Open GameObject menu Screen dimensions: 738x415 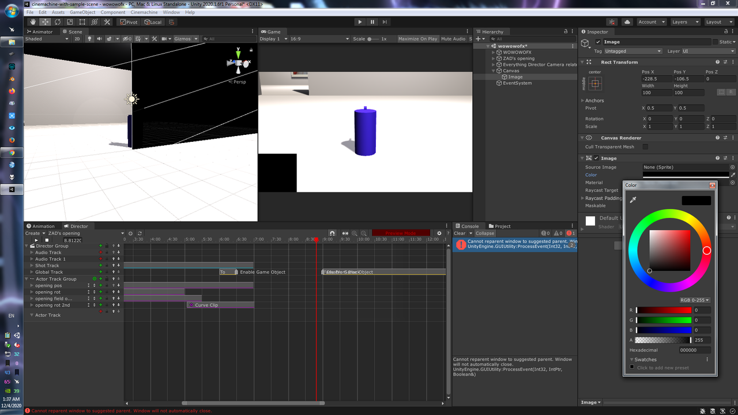tap(83, 12)
